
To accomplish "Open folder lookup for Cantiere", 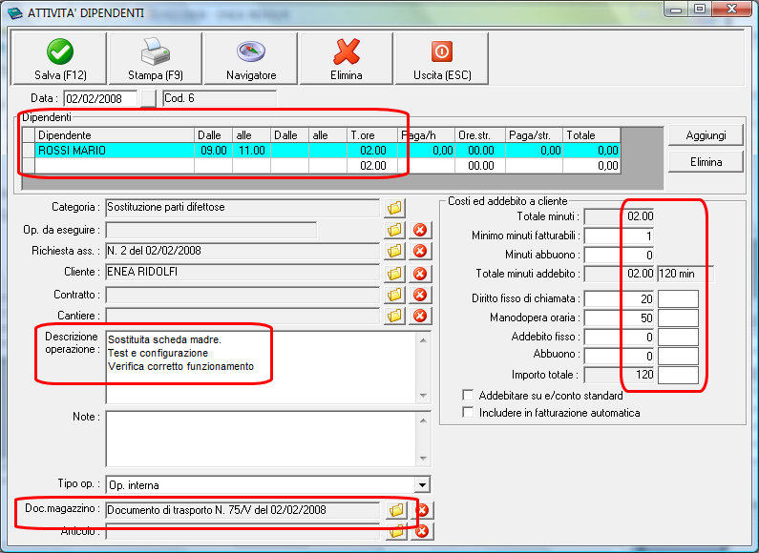I will pyautogui.click(x=395, y=316).
